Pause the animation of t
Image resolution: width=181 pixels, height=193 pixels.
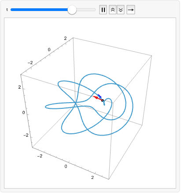103,10
